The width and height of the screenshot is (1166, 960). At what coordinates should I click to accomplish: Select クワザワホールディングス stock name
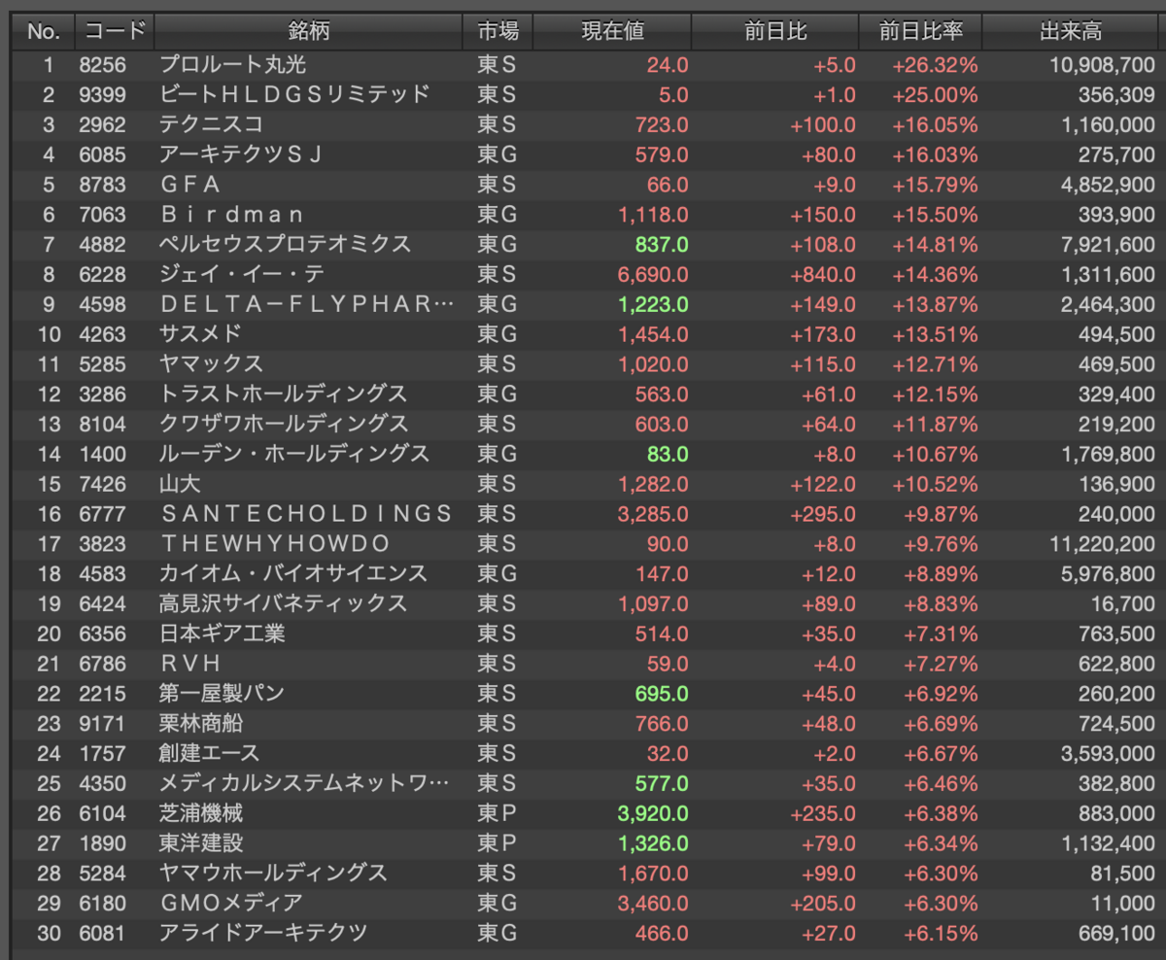tap(283, 425)
